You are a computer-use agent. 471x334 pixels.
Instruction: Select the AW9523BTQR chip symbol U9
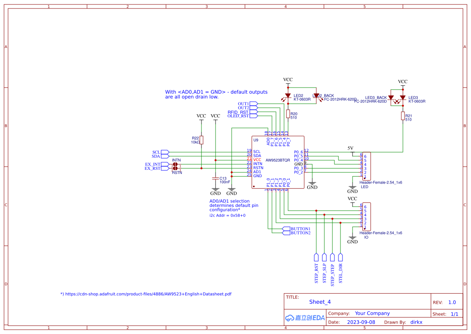coord(278,161)
